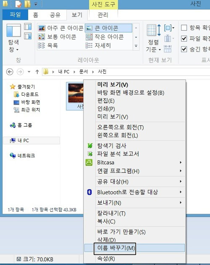Click the Back navigation arrow
Image resolution: width=210 pixels, height=265 pixels.
(10, 72)
